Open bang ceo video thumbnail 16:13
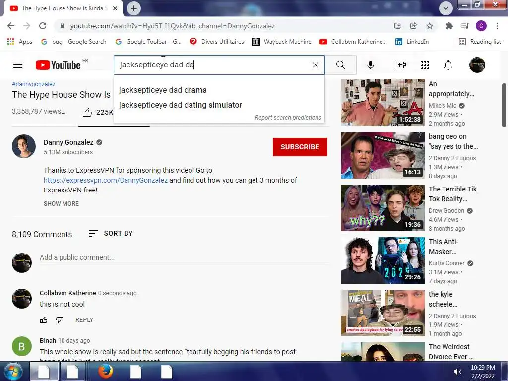Image resolution: width=508 pixels, height=381 pixels. pos(382,155)
